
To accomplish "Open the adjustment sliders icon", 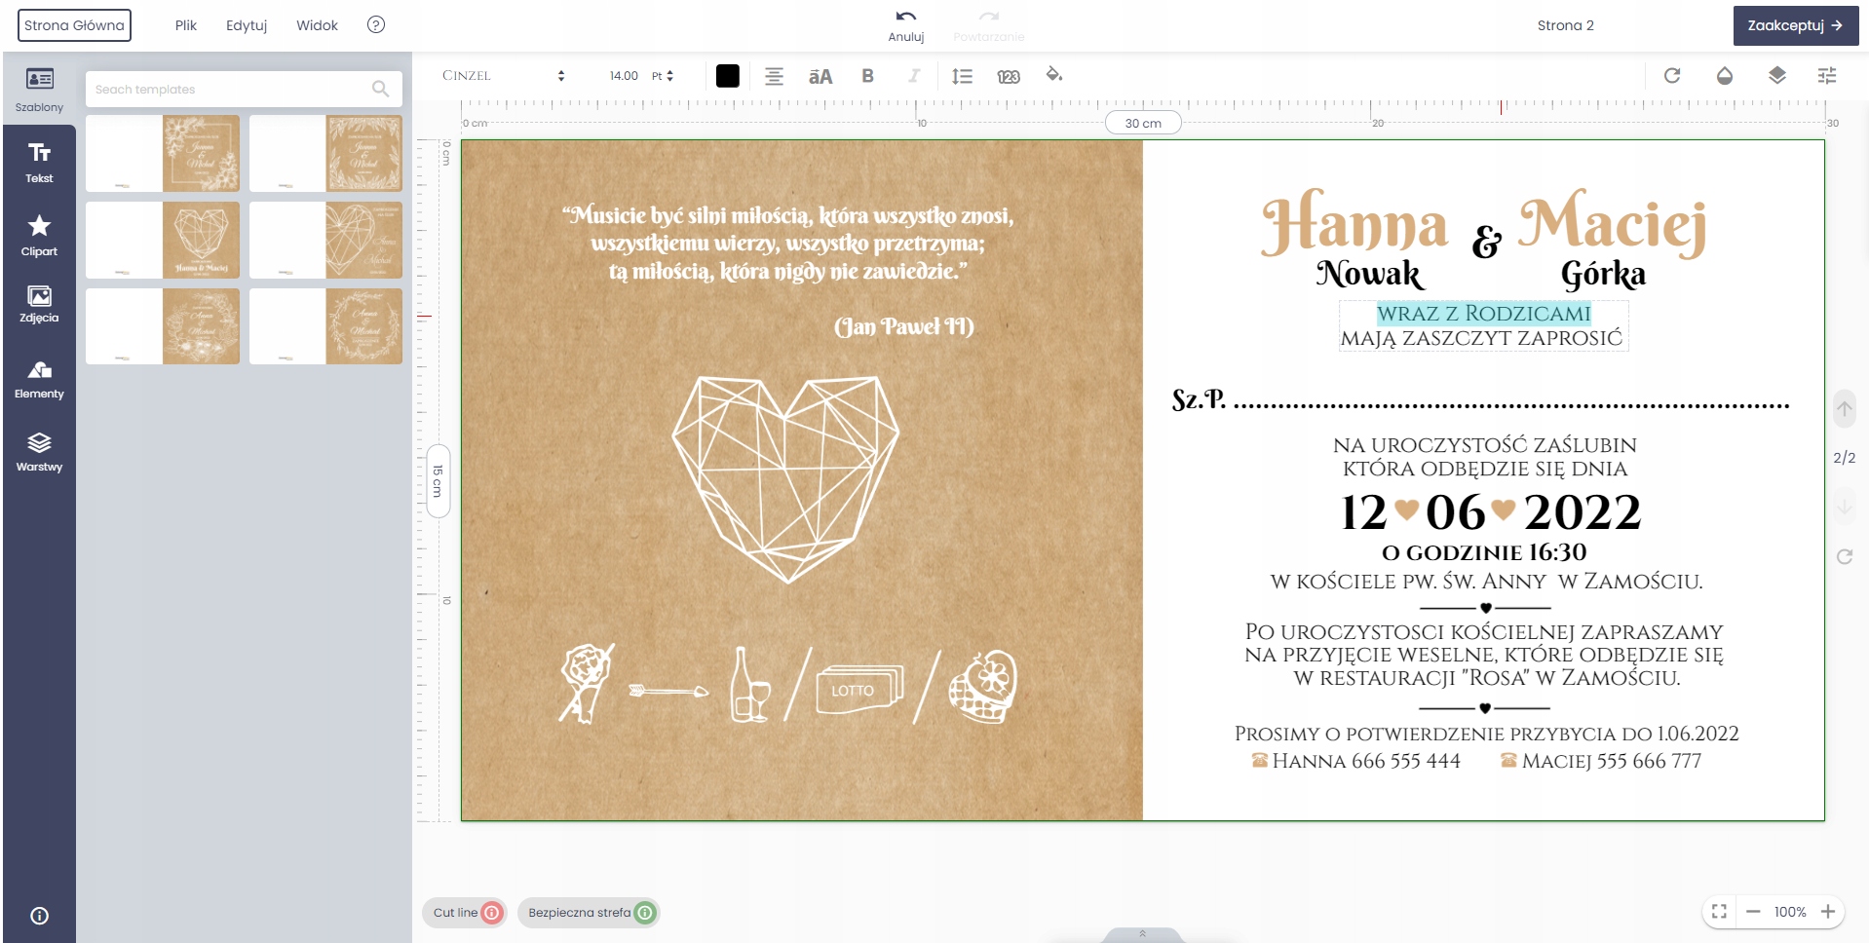I will coord(1827,75).
